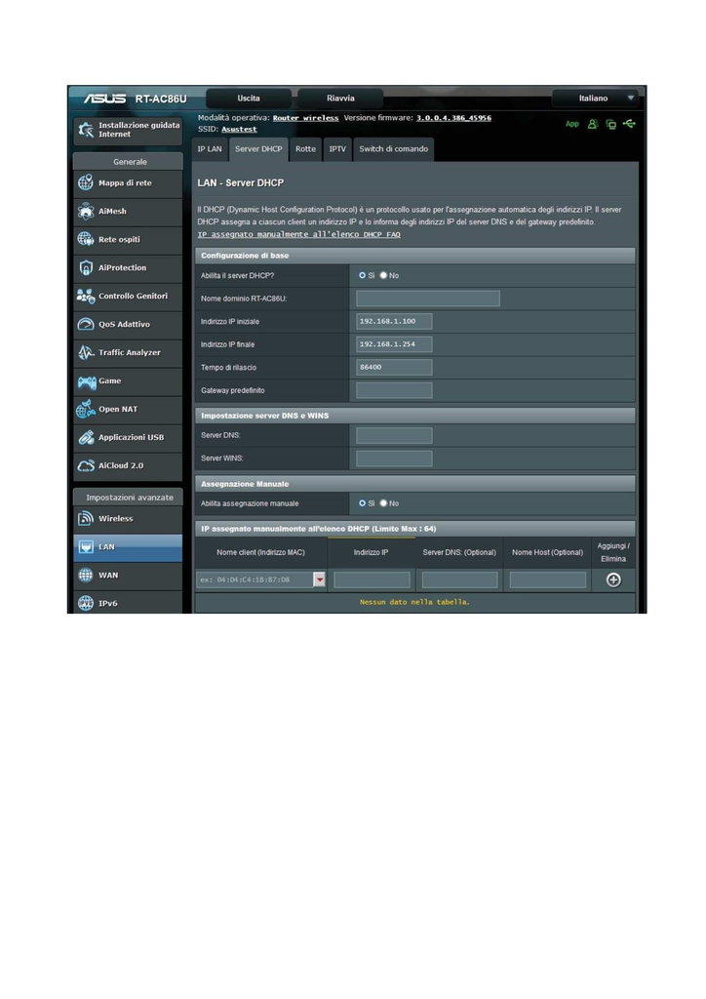The image size is (706, 999).
Task: Select No for Abilita assegnazione manuale
Action: [383, 503]
